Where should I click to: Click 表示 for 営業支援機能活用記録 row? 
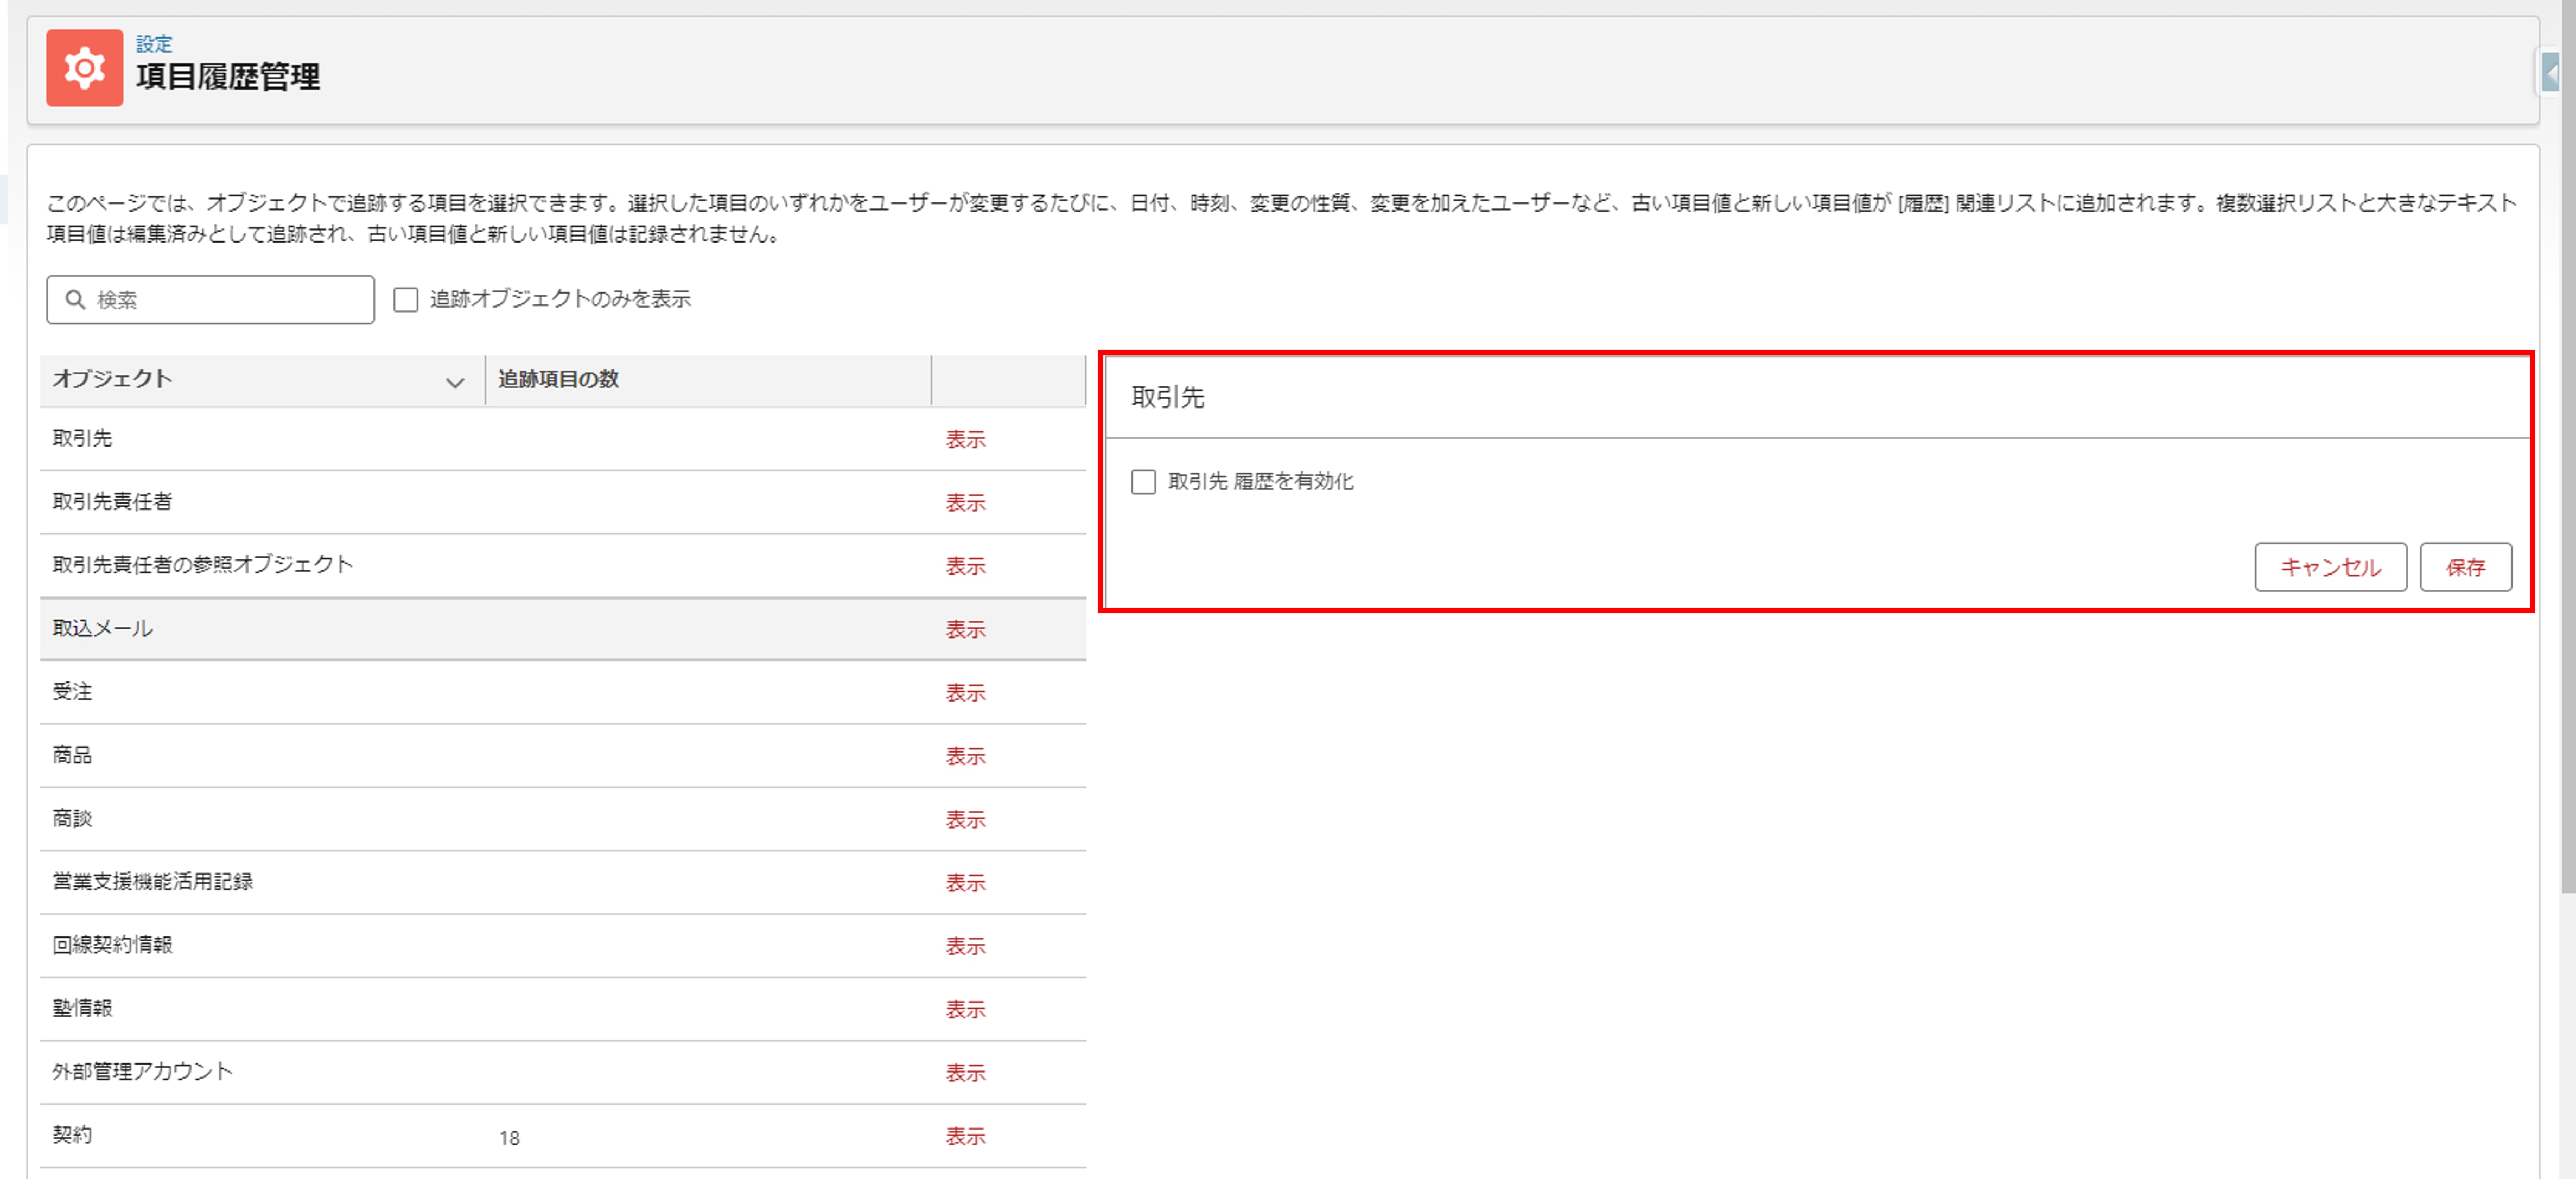965,882
